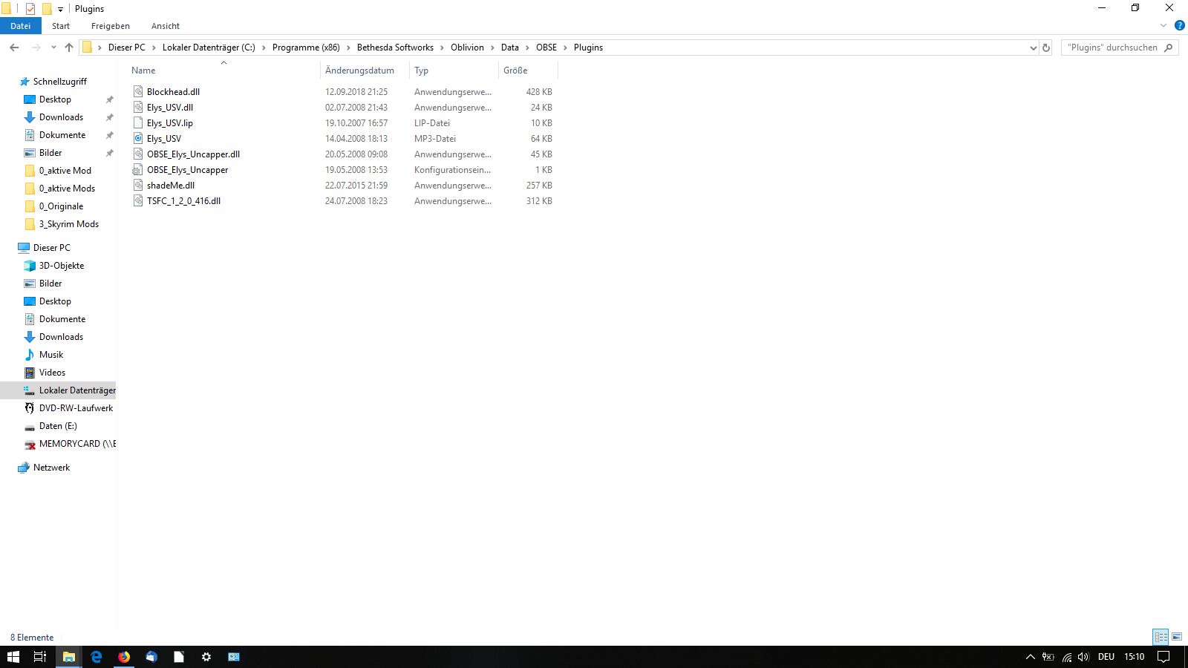Click the Back navigation arrow
The image size is (1188, 668).
click(14, 48)
